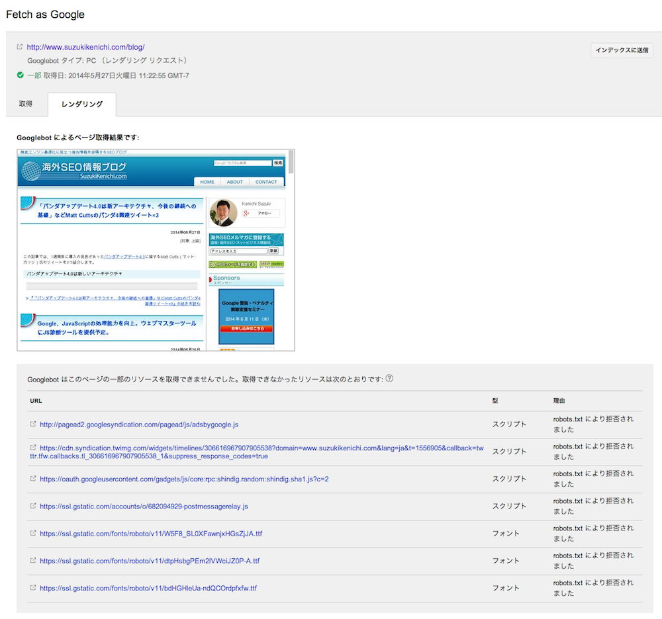Click the help question mark icon

point(389,378)
